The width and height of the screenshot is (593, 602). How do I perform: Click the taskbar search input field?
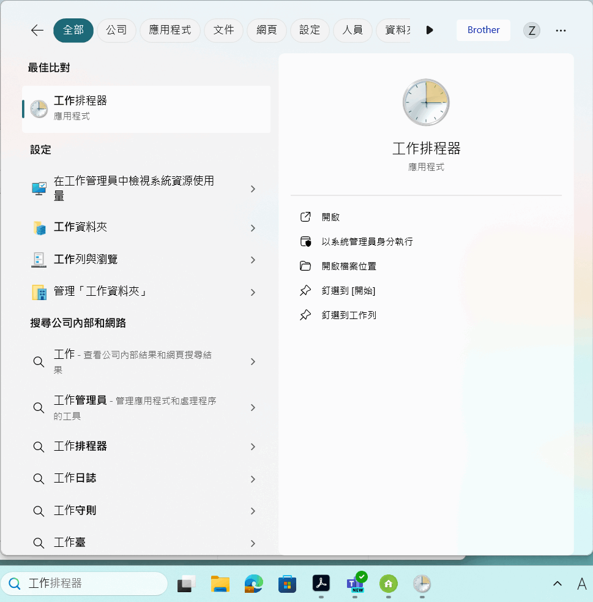pyautogui.click(x=92, y=583)
